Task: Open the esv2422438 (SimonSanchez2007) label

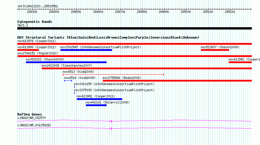Action: (x=67, y=65)
